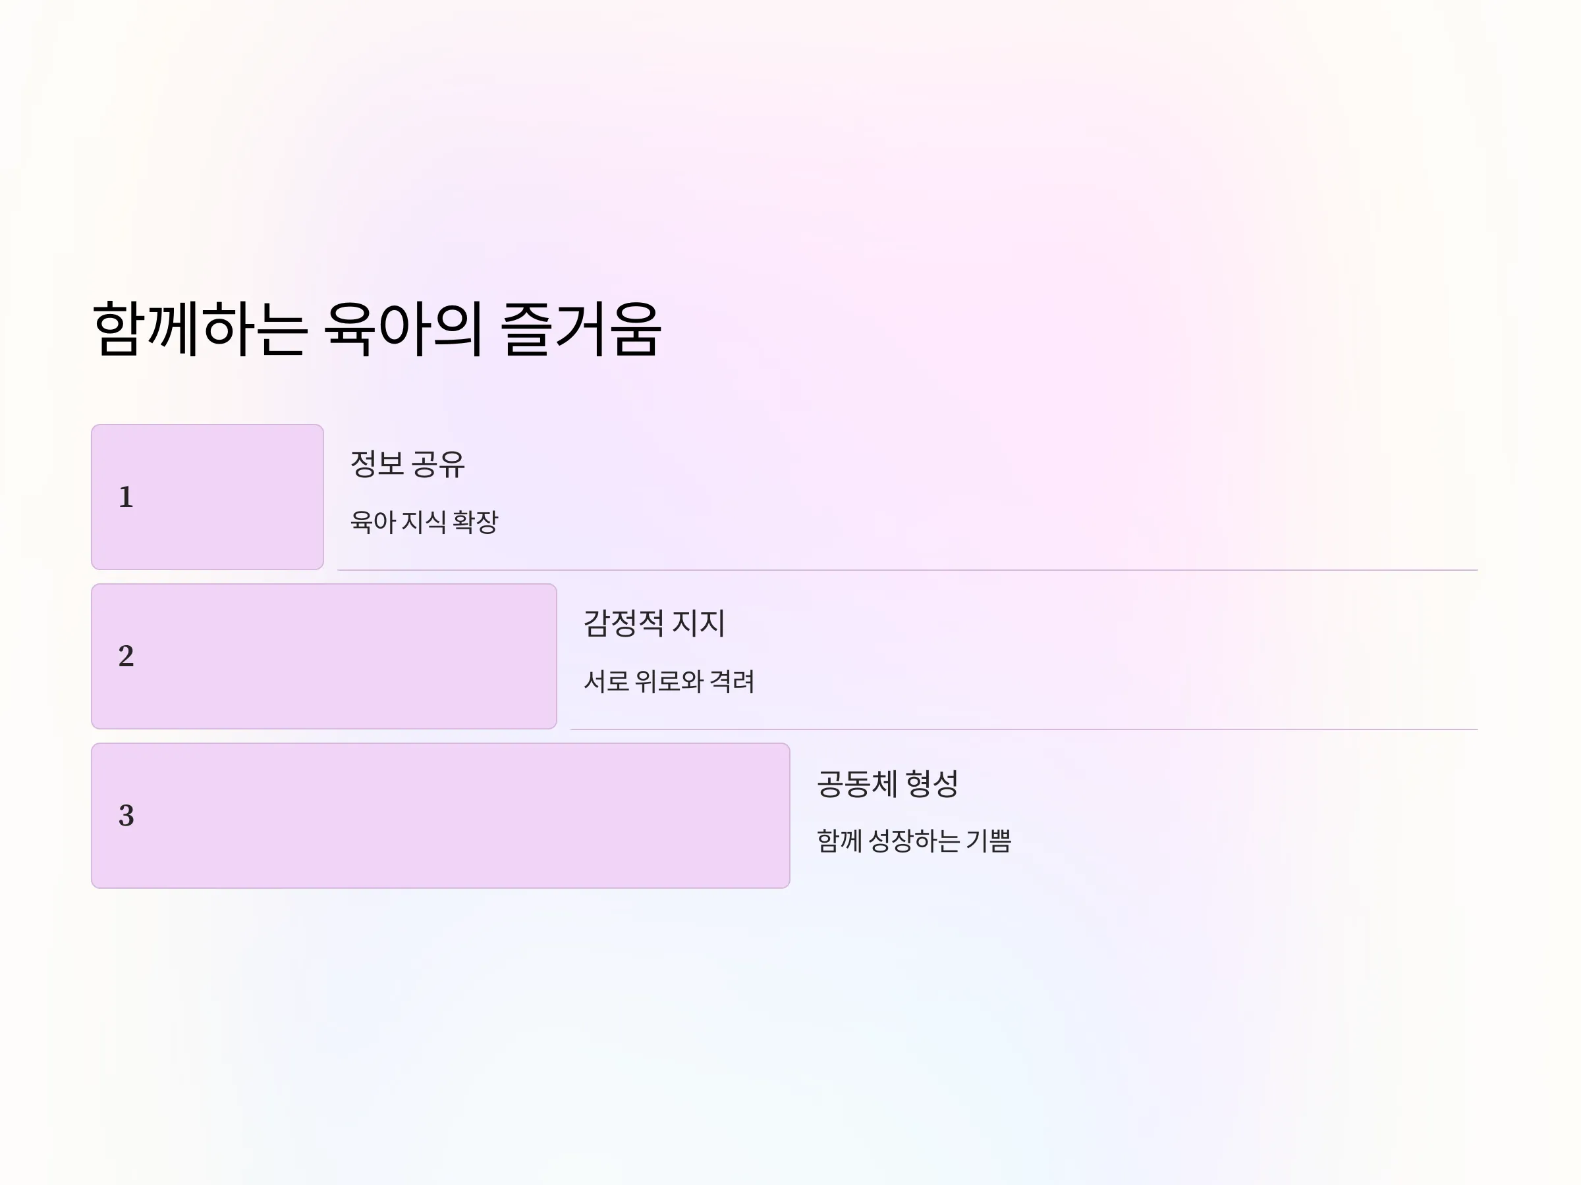
Task: Click the word 즐거움 in the title
Action: tap(580, 329)
